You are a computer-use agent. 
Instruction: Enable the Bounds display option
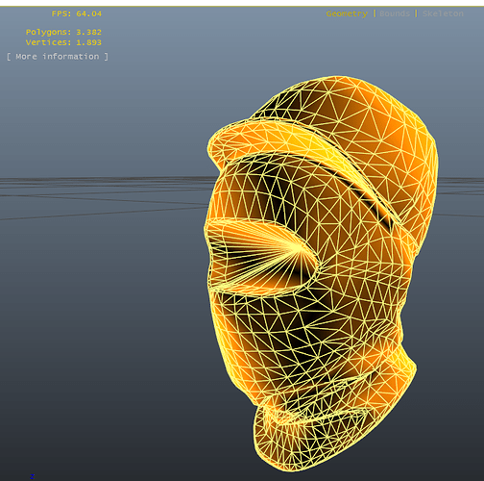click(395, 13)
